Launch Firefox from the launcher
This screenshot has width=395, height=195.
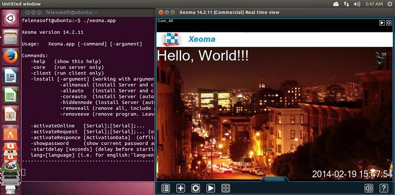coord(10,56)
